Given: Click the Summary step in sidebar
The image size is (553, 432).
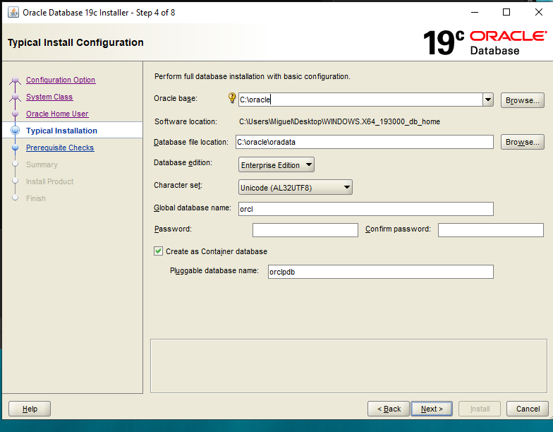Looking at the screenshot, I should click(42, 164).
